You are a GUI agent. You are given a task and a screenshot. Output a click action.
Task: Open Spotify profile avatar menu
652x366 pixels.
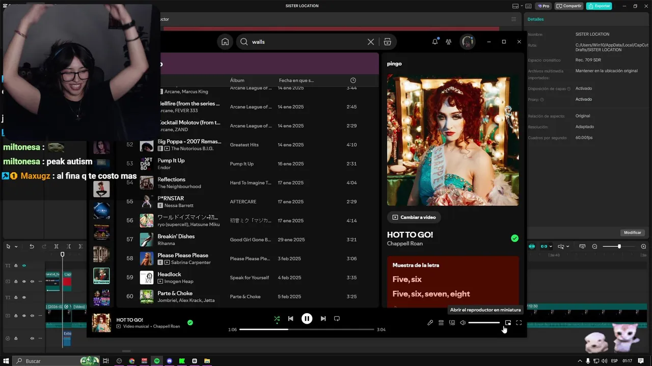468,42
